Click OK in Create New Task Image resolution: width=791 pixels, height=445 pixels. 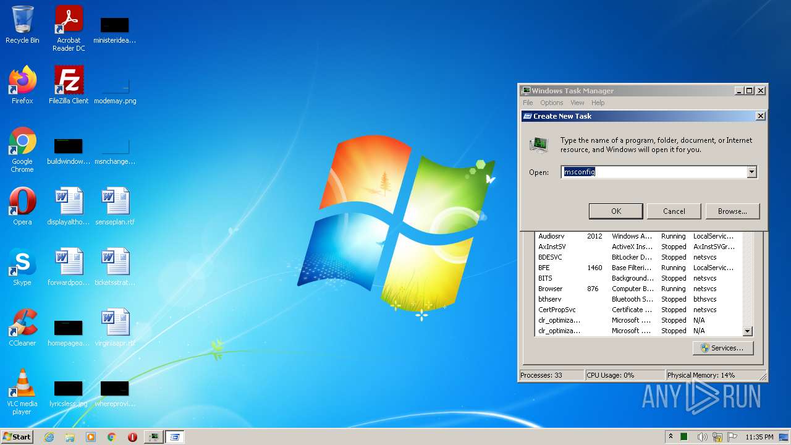click(x=616, y=211)
